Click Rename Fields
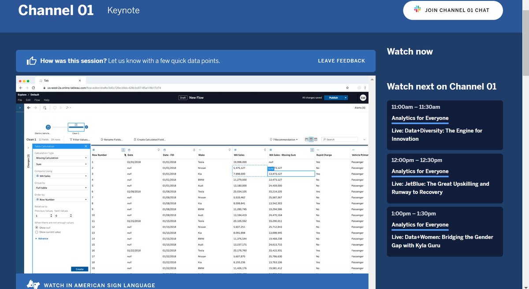 112,139
